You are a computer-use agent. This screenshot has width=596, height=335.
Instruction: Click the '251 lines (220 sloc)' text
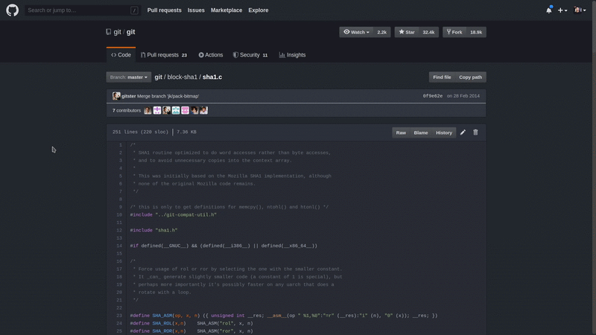(x=140, y=133)
